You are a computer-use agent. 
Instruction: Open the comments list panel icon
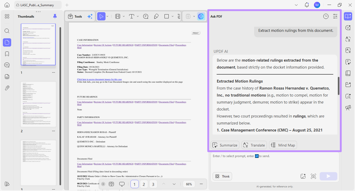(7, 65)
